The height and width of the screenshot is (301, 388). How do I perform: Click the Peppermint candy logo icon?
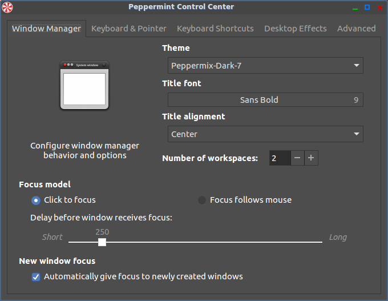click(7, 7)
